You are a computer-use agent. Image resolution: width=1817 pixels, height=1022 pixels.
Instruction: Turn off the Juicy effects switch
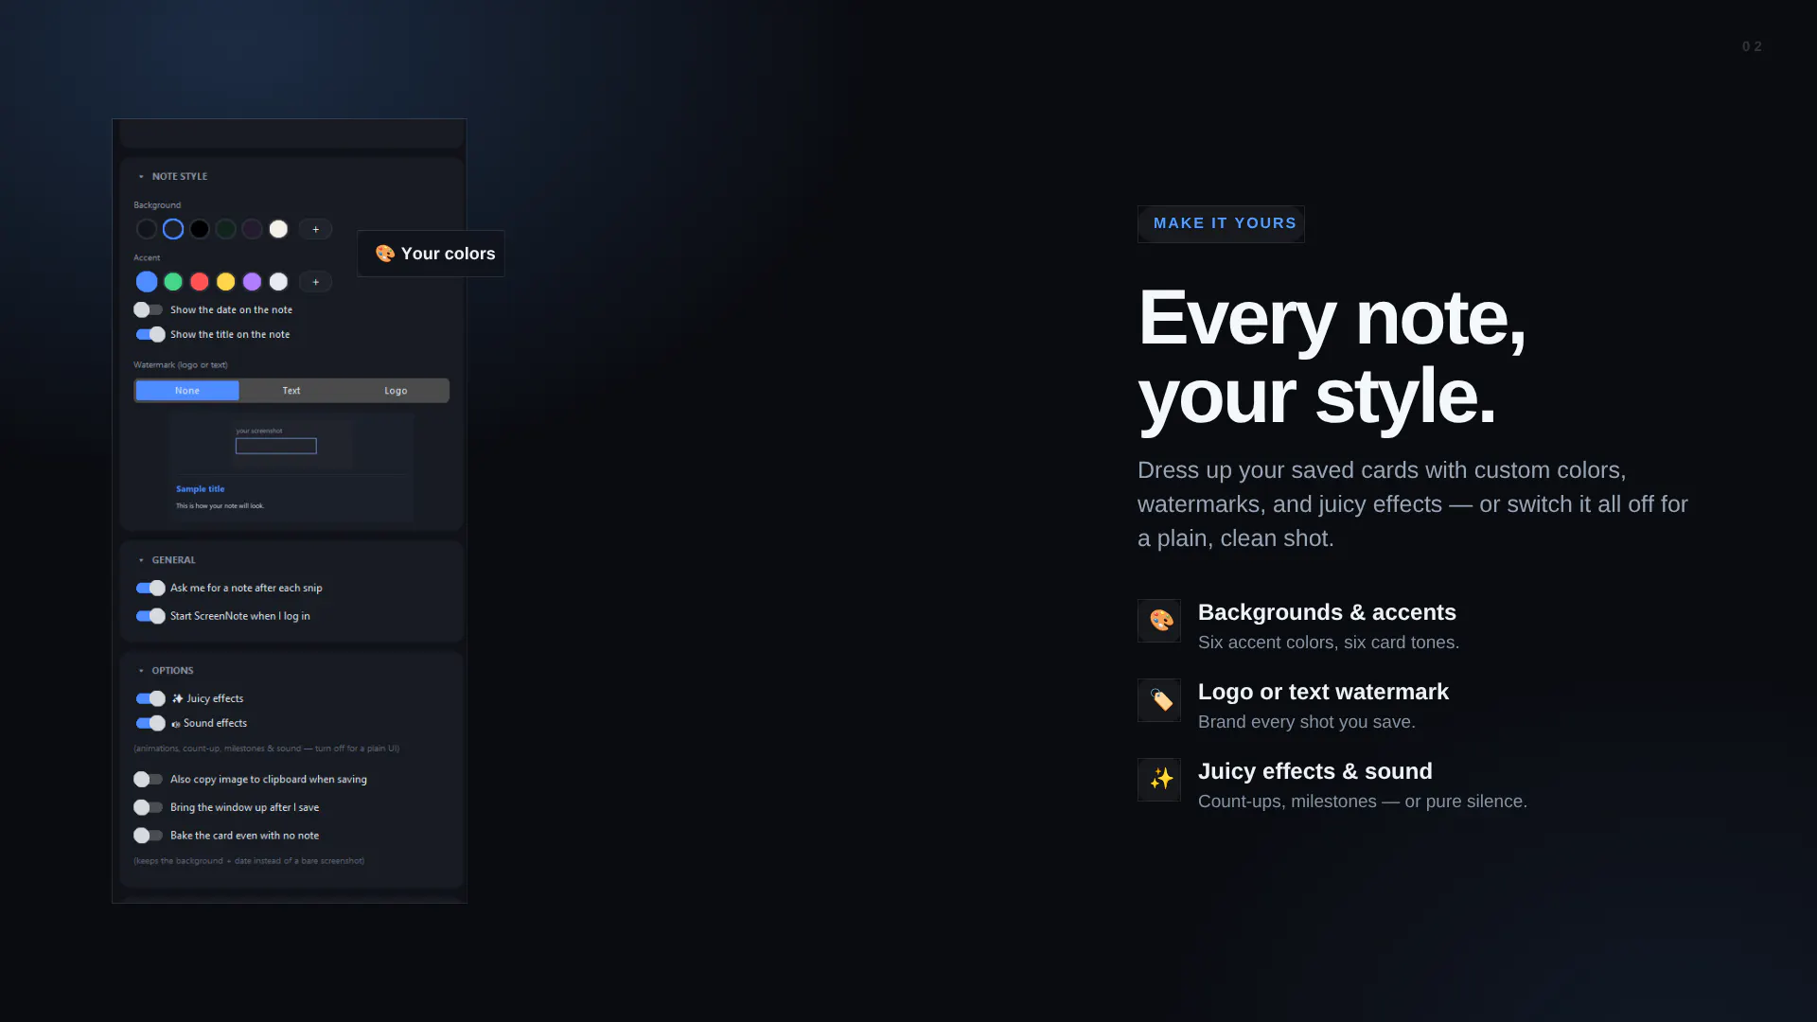tap(150, 698)
